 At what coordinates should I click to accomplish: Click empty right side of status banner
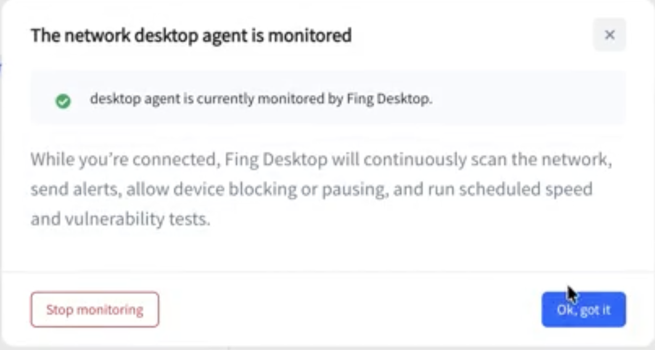point(530,99)
